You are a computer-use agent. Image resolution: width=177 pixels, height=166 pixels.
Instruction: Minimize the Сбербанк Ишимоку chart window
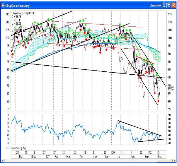pos(164,6)
